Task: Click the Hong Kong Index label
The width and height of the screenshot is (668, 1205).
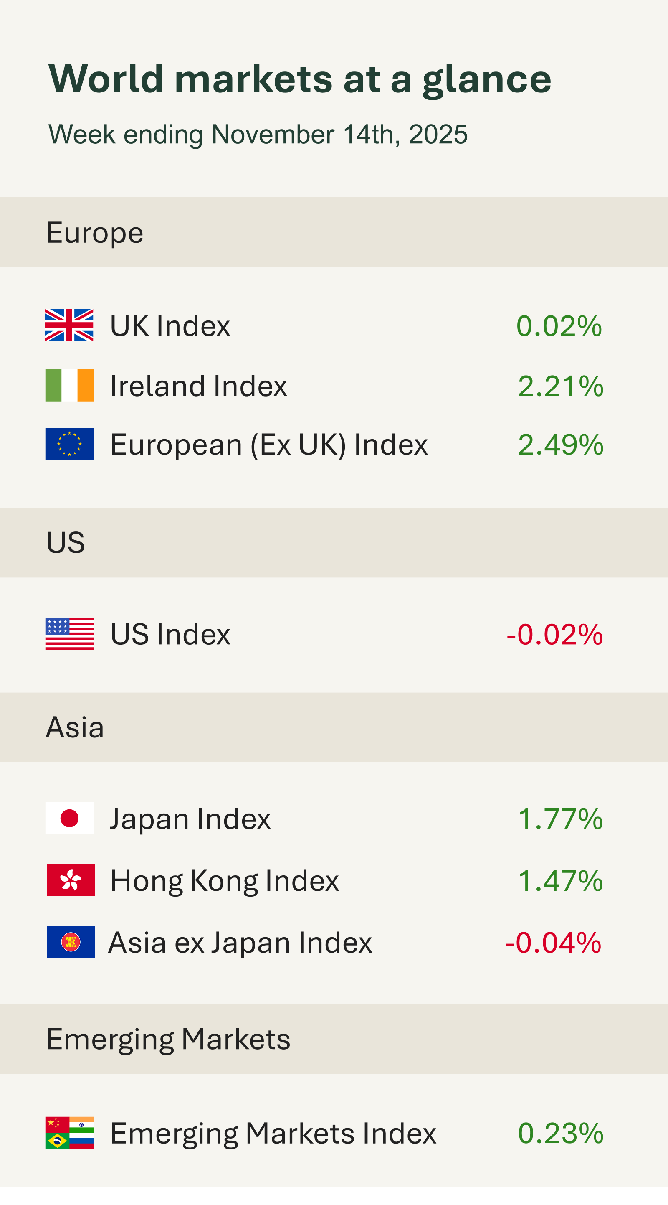Action: point(224,880)
